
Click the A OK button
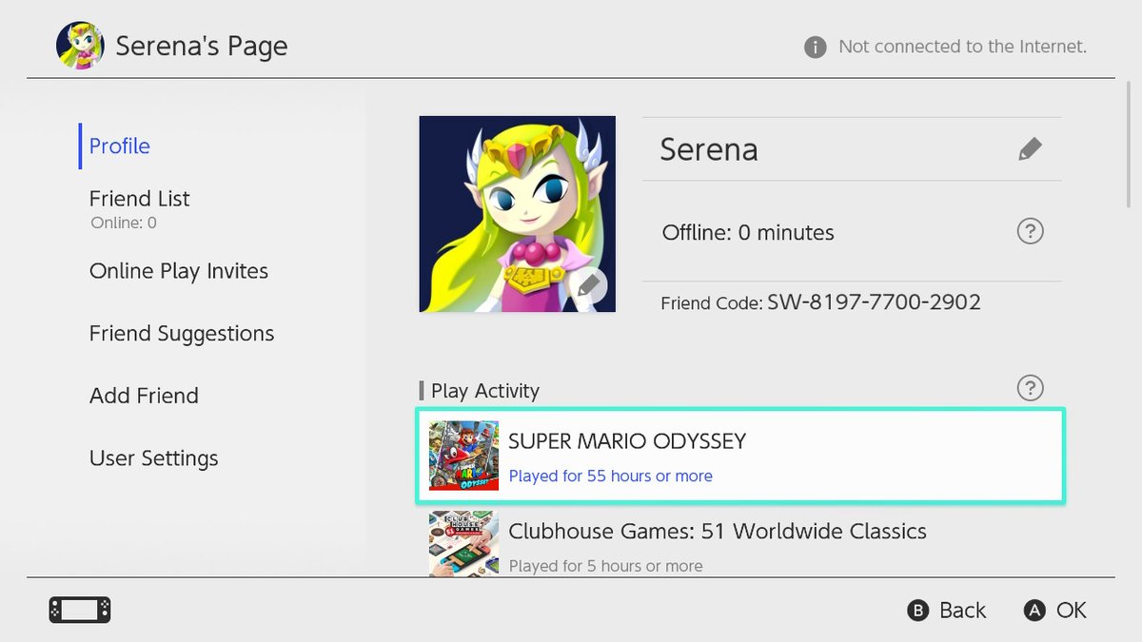pos(1055,611)
